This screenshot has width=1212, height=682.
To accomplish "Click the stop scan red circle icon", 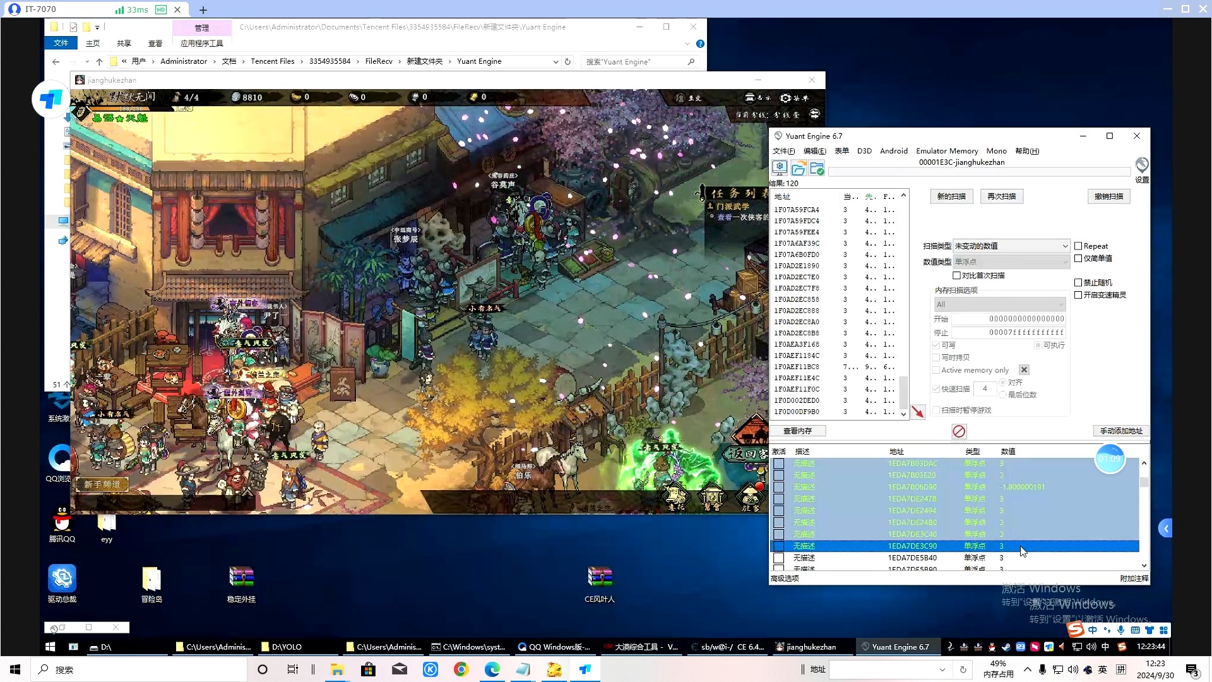I will click(x=959, y=431).
